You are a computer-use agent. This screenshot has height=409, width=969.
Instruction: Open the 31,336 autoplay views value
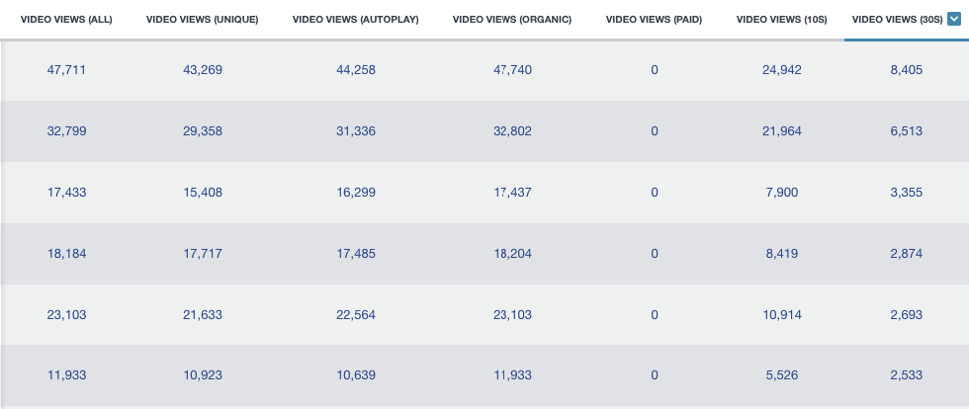(356, 131)
